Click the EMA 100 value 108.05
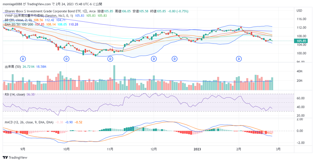Screen dimensions: 315x162 coord(62,24)
